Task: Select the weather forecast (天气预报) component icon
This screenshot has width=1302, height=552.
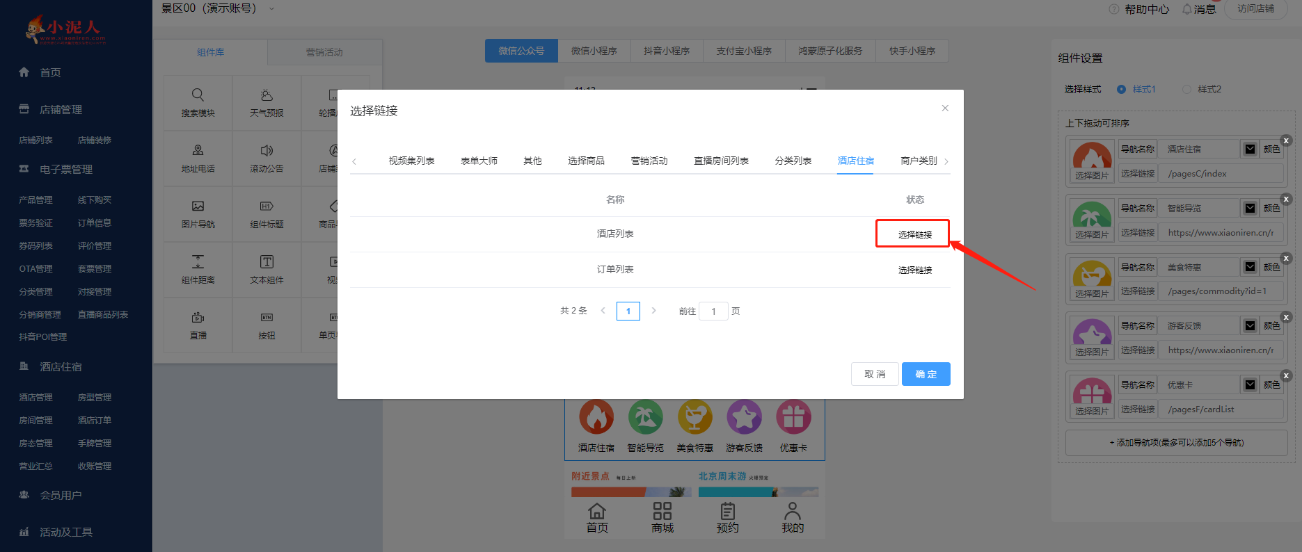Action: tap(267, 95)
